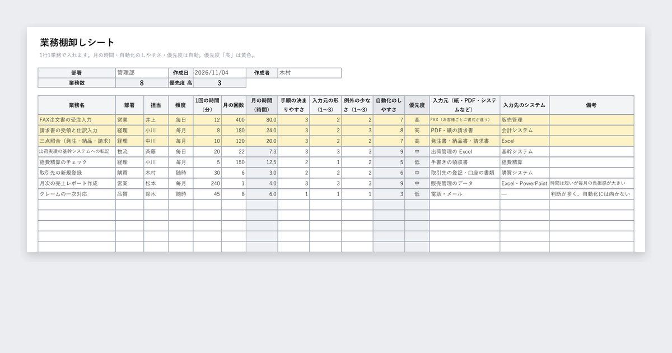Click the 入力元 cell 手書きの領収書
Viewport: 672px width, 353px height.
(465, 162)
